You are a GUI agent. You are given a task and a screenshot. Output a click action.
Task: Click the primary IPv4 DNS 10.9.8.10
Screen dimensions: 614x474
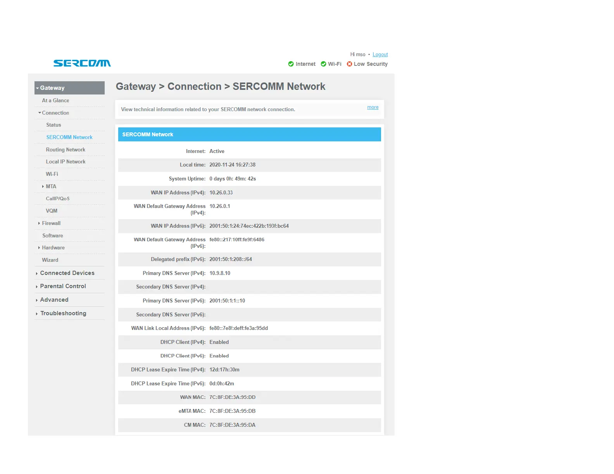coord(220,273)
